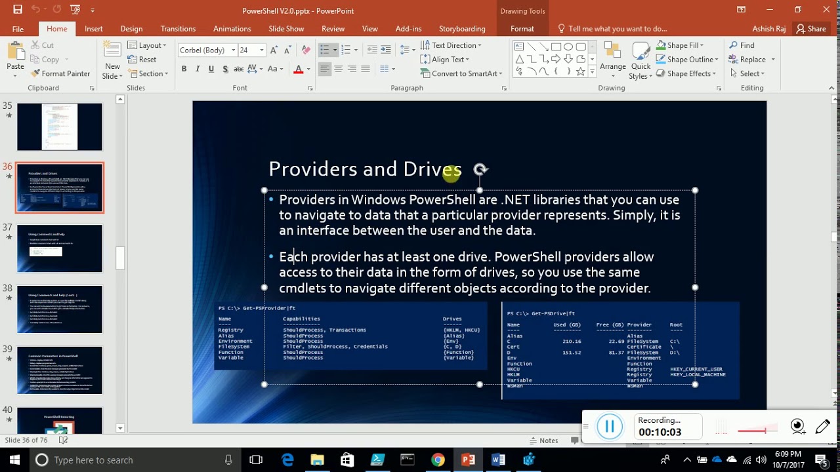Open the font size dropdown

click(261, 50)
